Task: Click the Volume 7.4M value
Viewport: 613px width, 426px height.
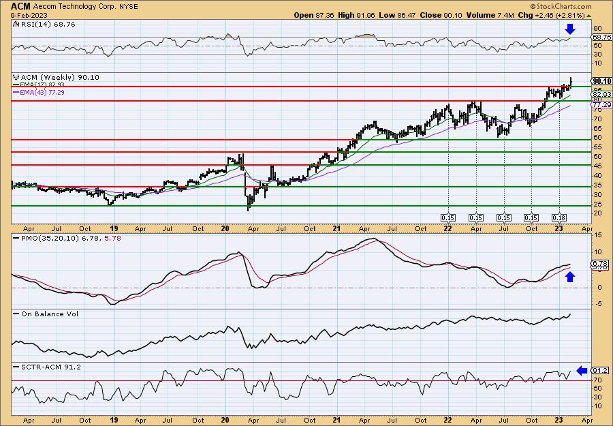Action: click(489, 15)
